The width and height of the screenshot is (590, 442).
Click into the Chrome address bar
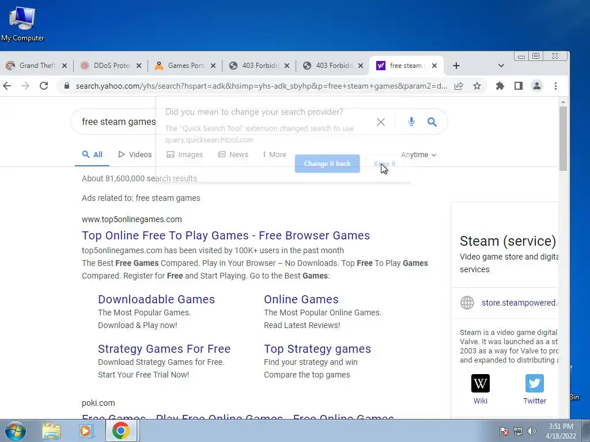(261, 86)
